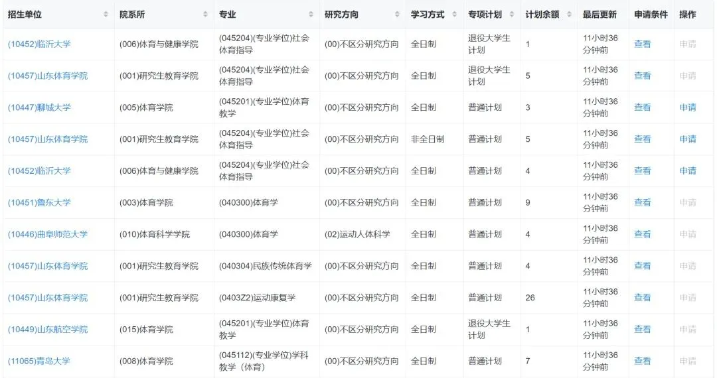The width and height of the screenshot is (717, 378).
Task: Click 申请 for 鲁东大学 row
Action: pos(688,202)
